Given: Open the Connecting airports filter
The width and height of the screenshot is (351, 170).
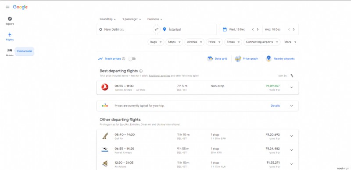Looking at the screenshot, I should point(262,42).
